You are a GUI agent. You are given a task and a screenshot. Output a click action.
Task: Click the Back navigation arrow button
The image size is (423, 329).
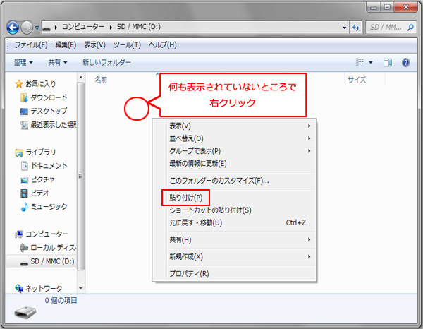tap(13, 28)
